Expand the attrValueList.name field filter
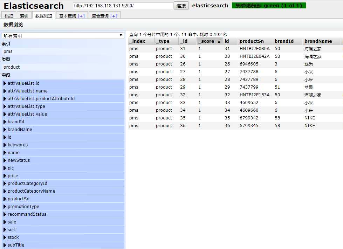343x249 pixels. (x=63, y=91)
